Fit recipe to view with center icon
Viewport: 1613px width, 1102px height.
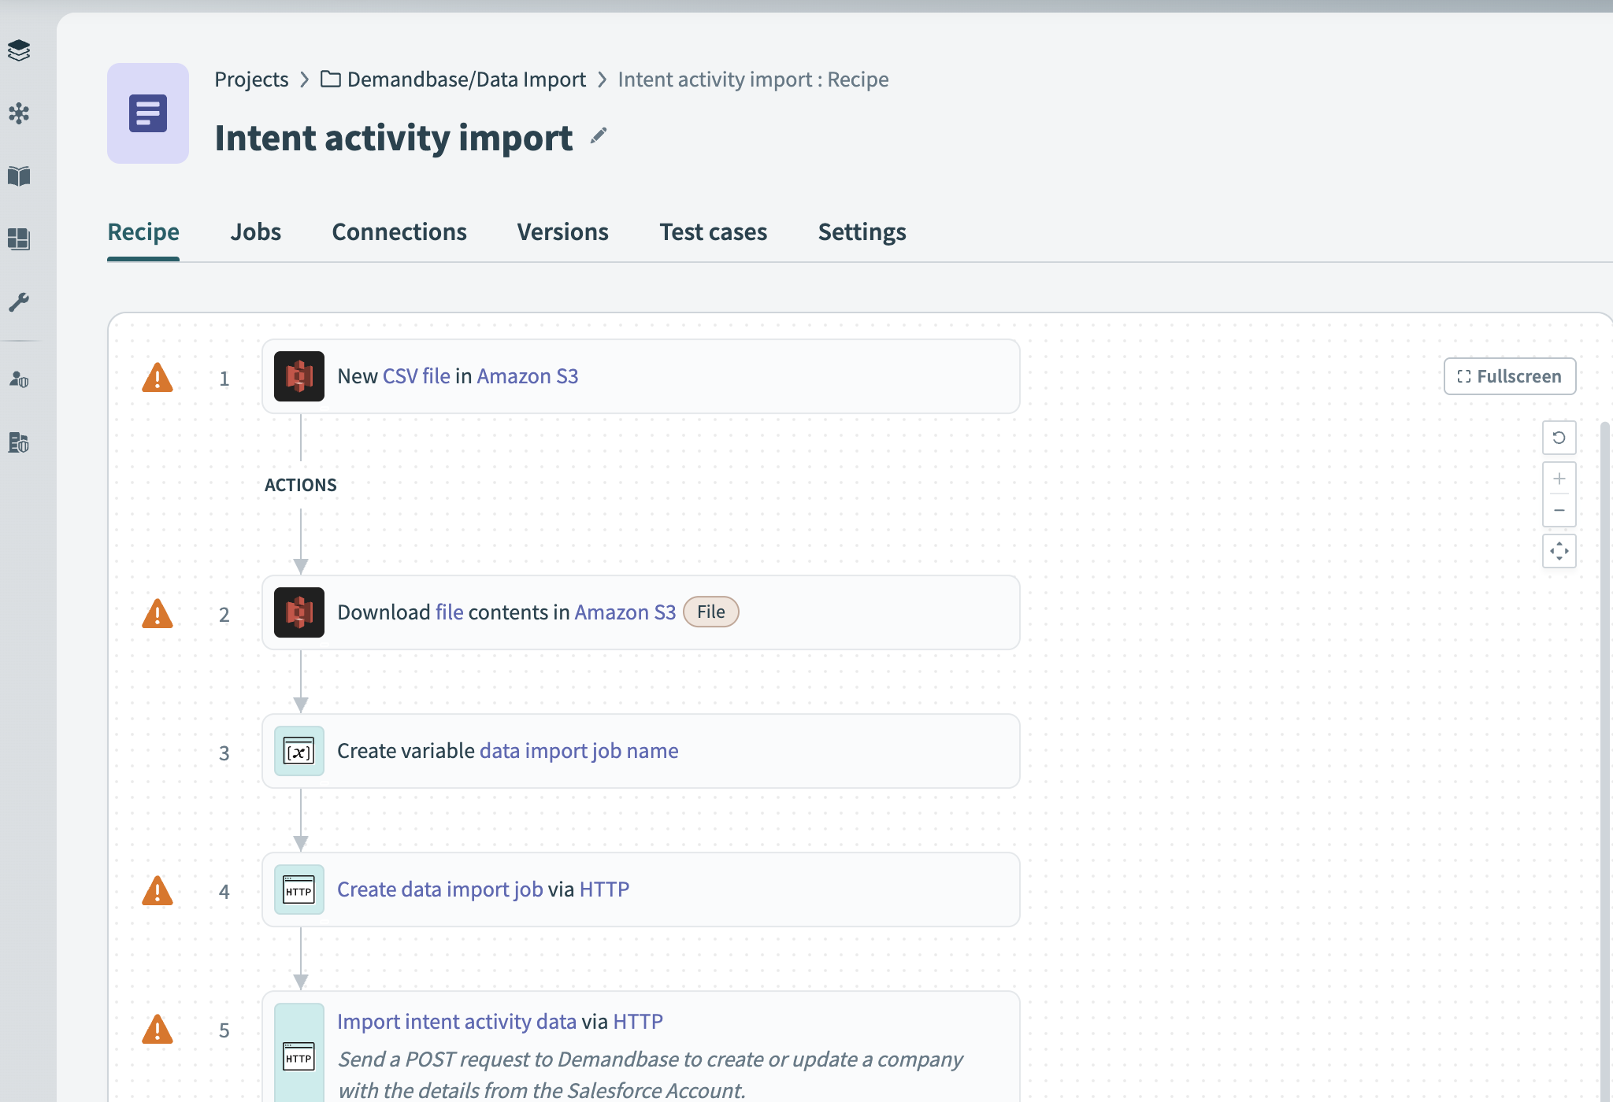(x=1559, y=551)
